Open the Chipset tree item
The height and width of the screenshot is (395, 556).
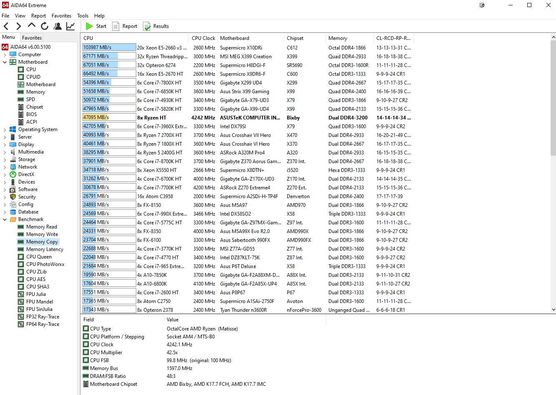point(34,107)
